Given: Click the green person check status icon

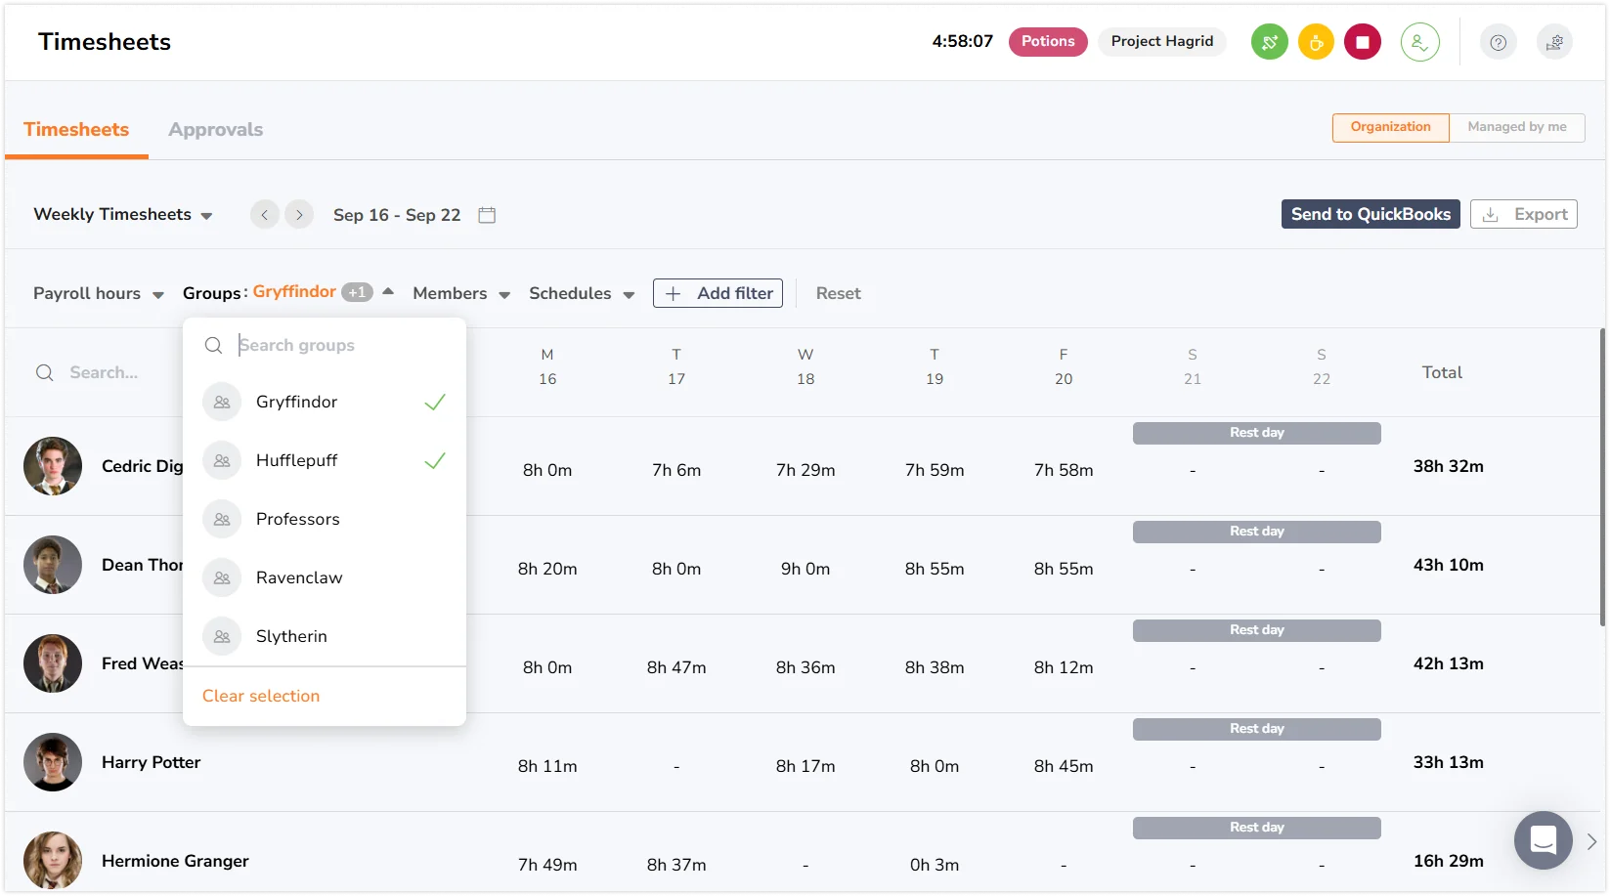Looking at the screenshot, I should (1419, 42).
